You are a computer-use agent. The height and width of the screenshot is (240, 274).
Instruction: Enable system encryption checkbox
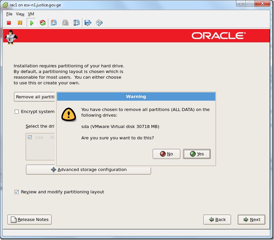17,111
